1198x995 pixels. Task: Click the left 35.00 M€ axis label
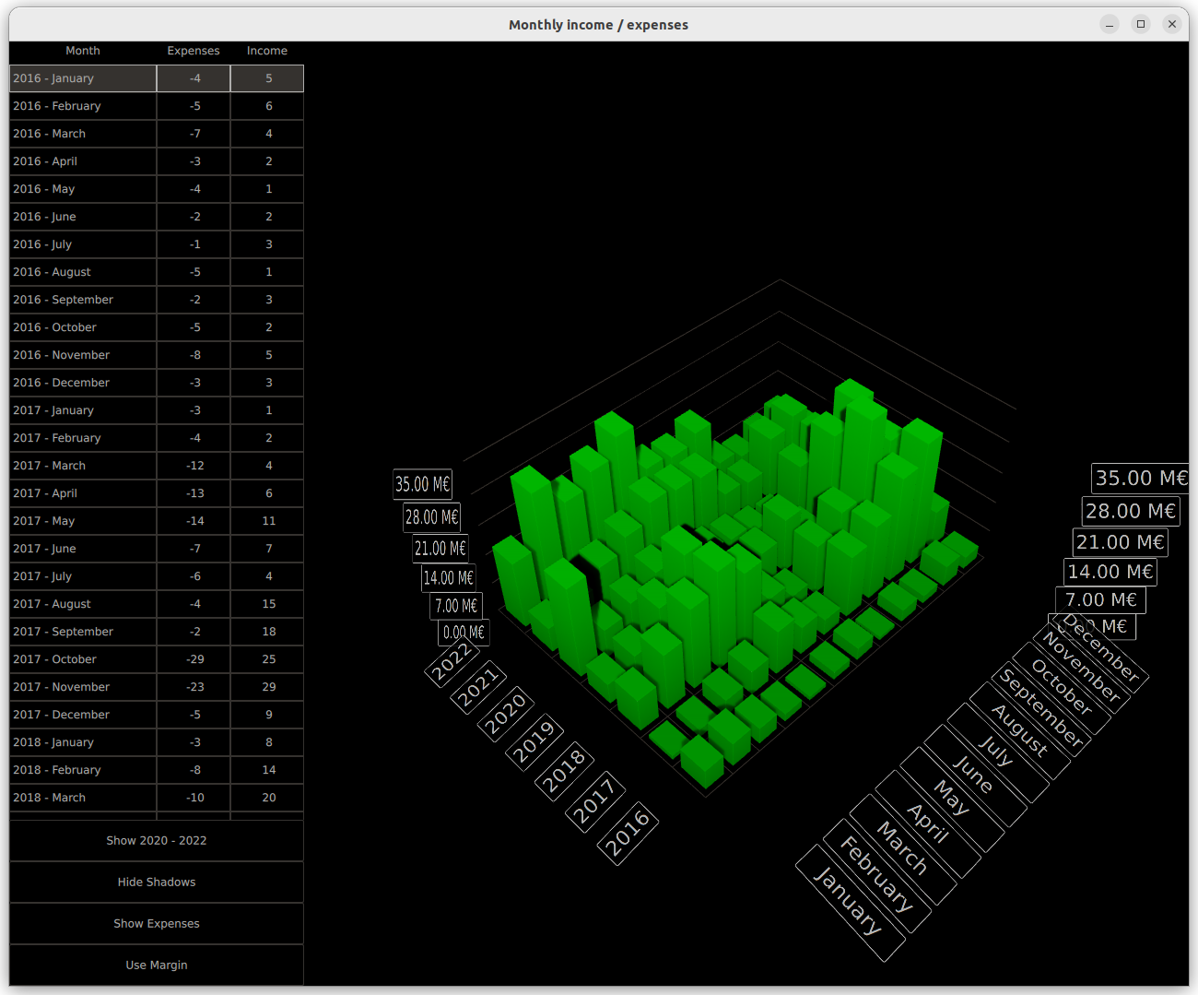(423, 484)
